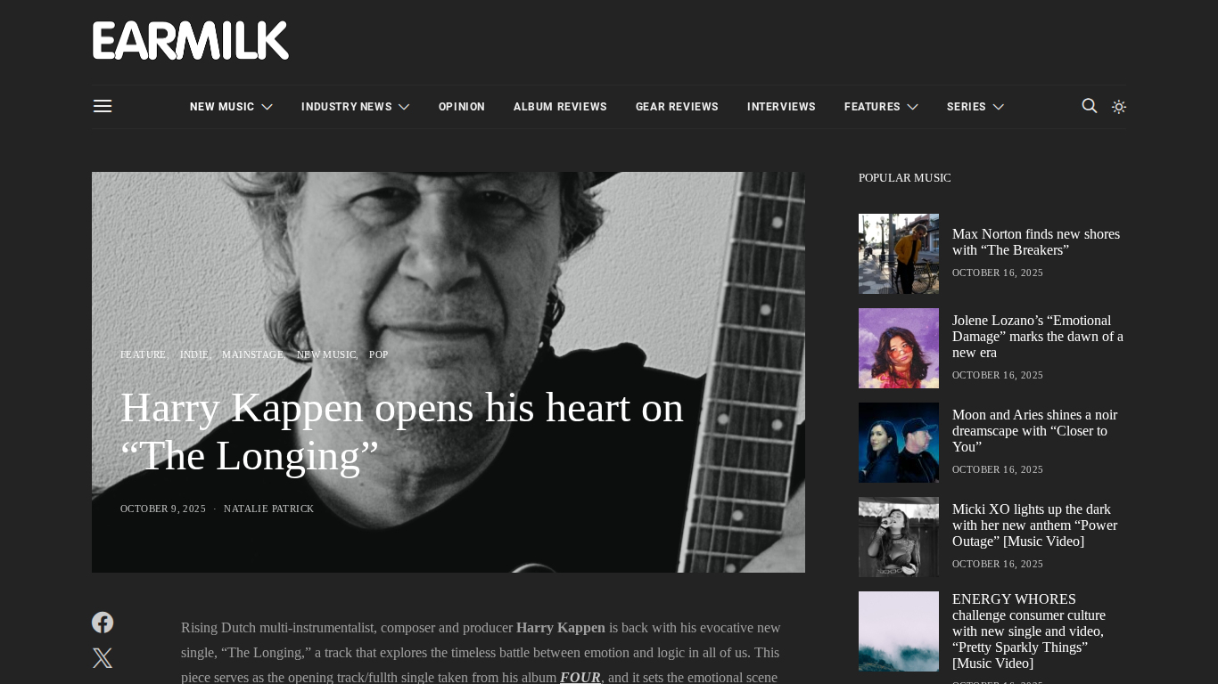Open Jolene Lozano article thumbnail
This screenshot has width=1218, height=684.
click(x=899, y=348)
